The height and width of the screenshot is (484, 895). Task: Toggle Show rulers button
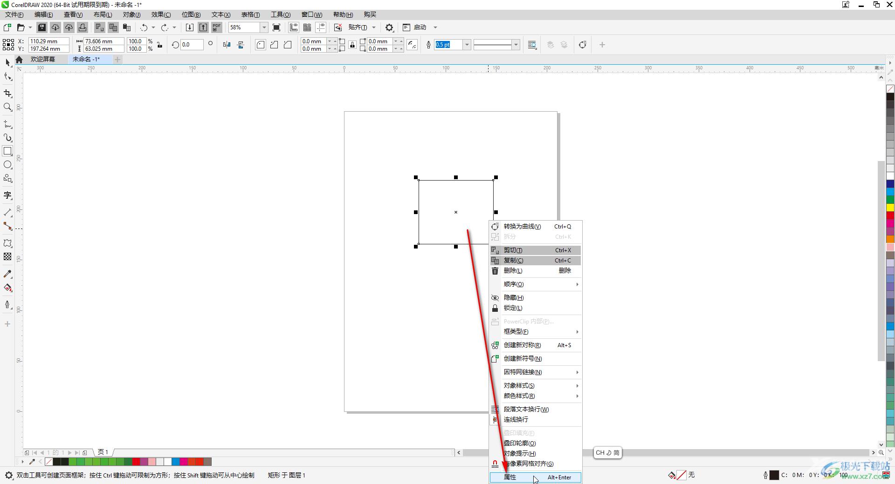[x=294, y=27]
